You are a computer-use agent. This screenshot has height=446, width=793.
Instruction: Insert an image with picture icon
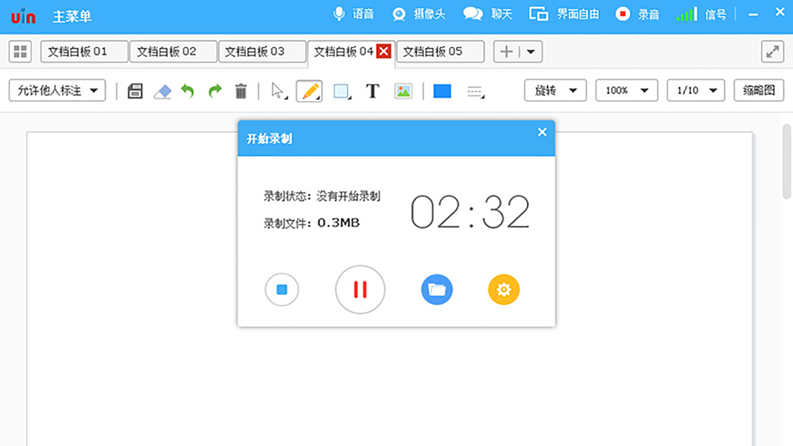click(x=403, y=91)
